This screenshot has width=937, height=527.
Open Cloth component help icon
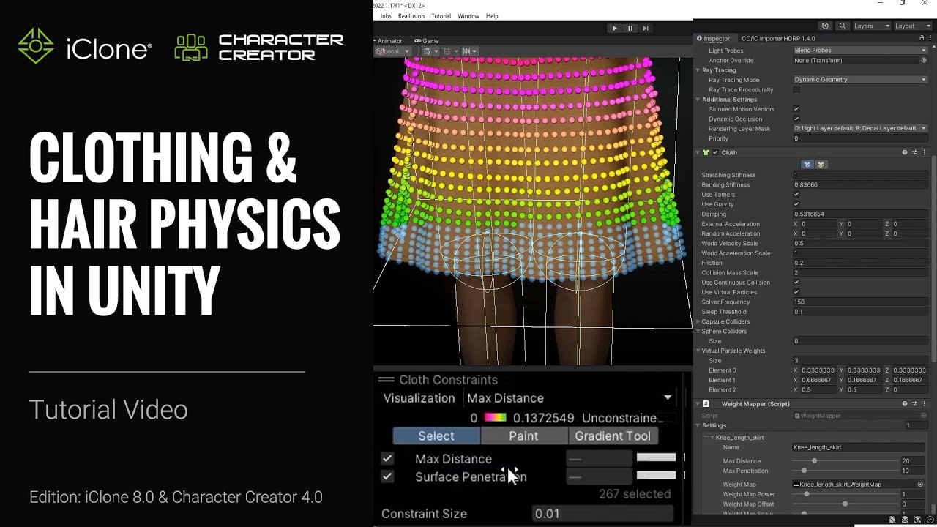pyautogui.click(x=905, y=152)
